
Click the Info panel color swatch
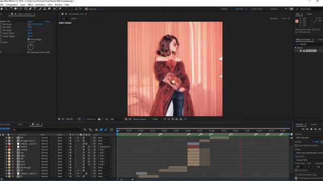coord(297,21)
